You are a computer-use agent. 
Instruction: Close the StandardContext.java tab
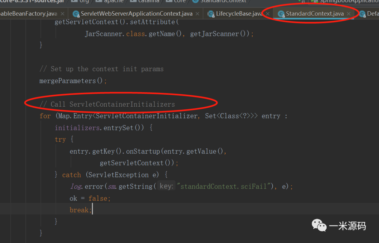tap(349, 14)
